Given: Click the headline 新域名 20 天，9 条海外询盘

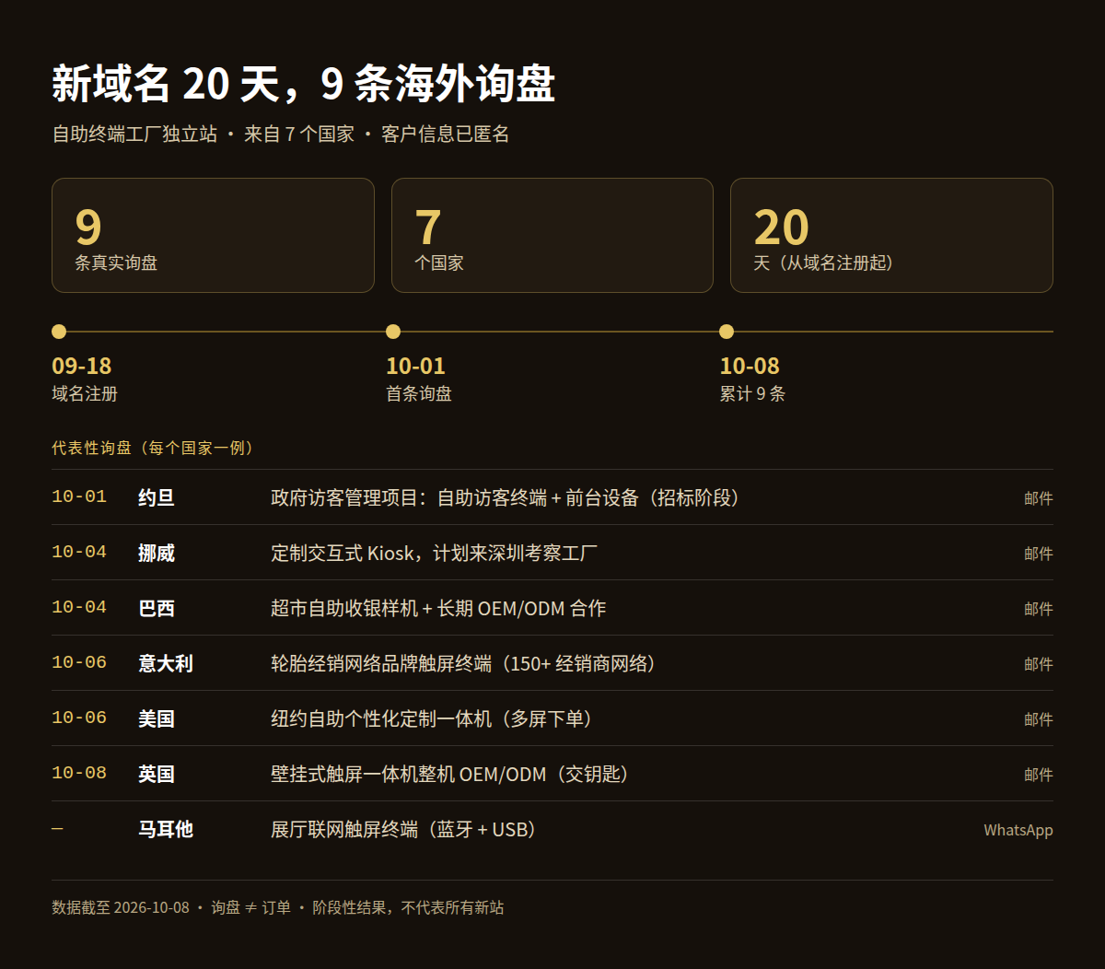Looking at the screenshot, I should pos(303,84).
